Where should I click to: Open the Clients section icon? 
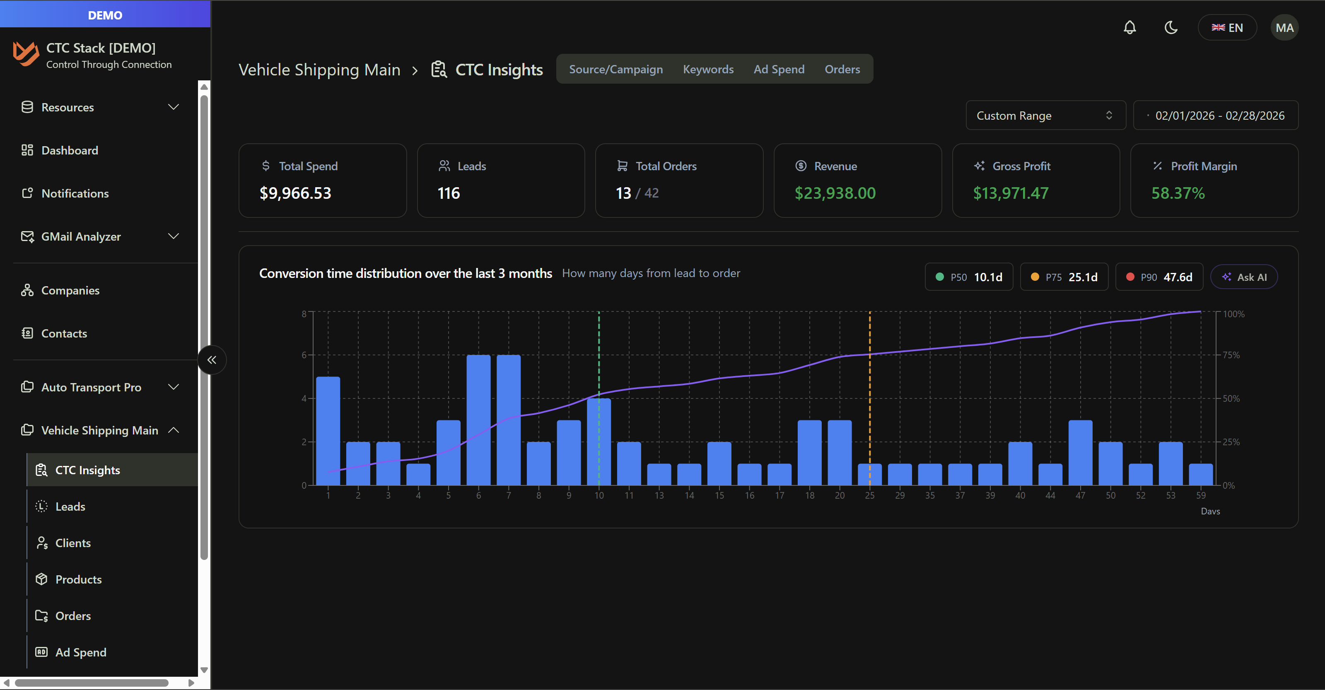click(x=41, y=543)
